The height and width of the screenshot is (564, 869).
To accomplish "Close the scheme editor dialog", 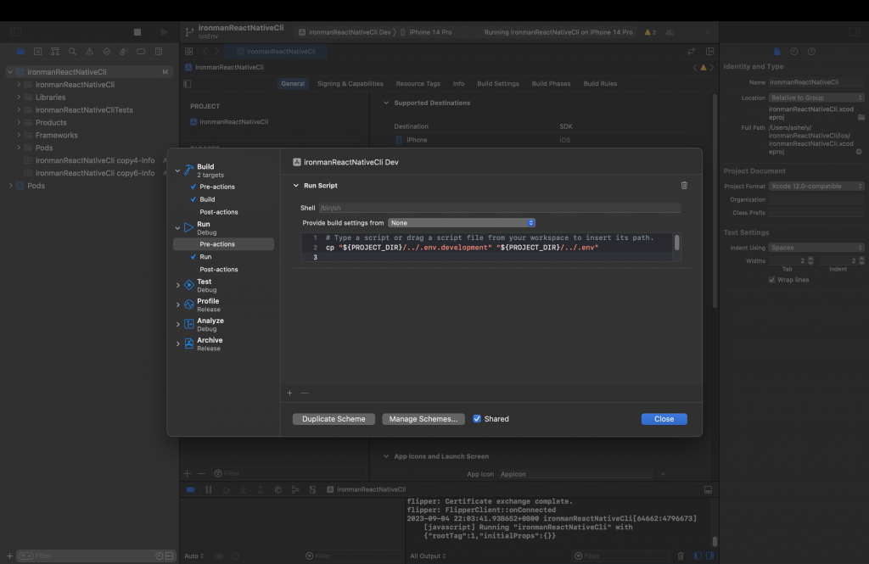I will point(664,419).
